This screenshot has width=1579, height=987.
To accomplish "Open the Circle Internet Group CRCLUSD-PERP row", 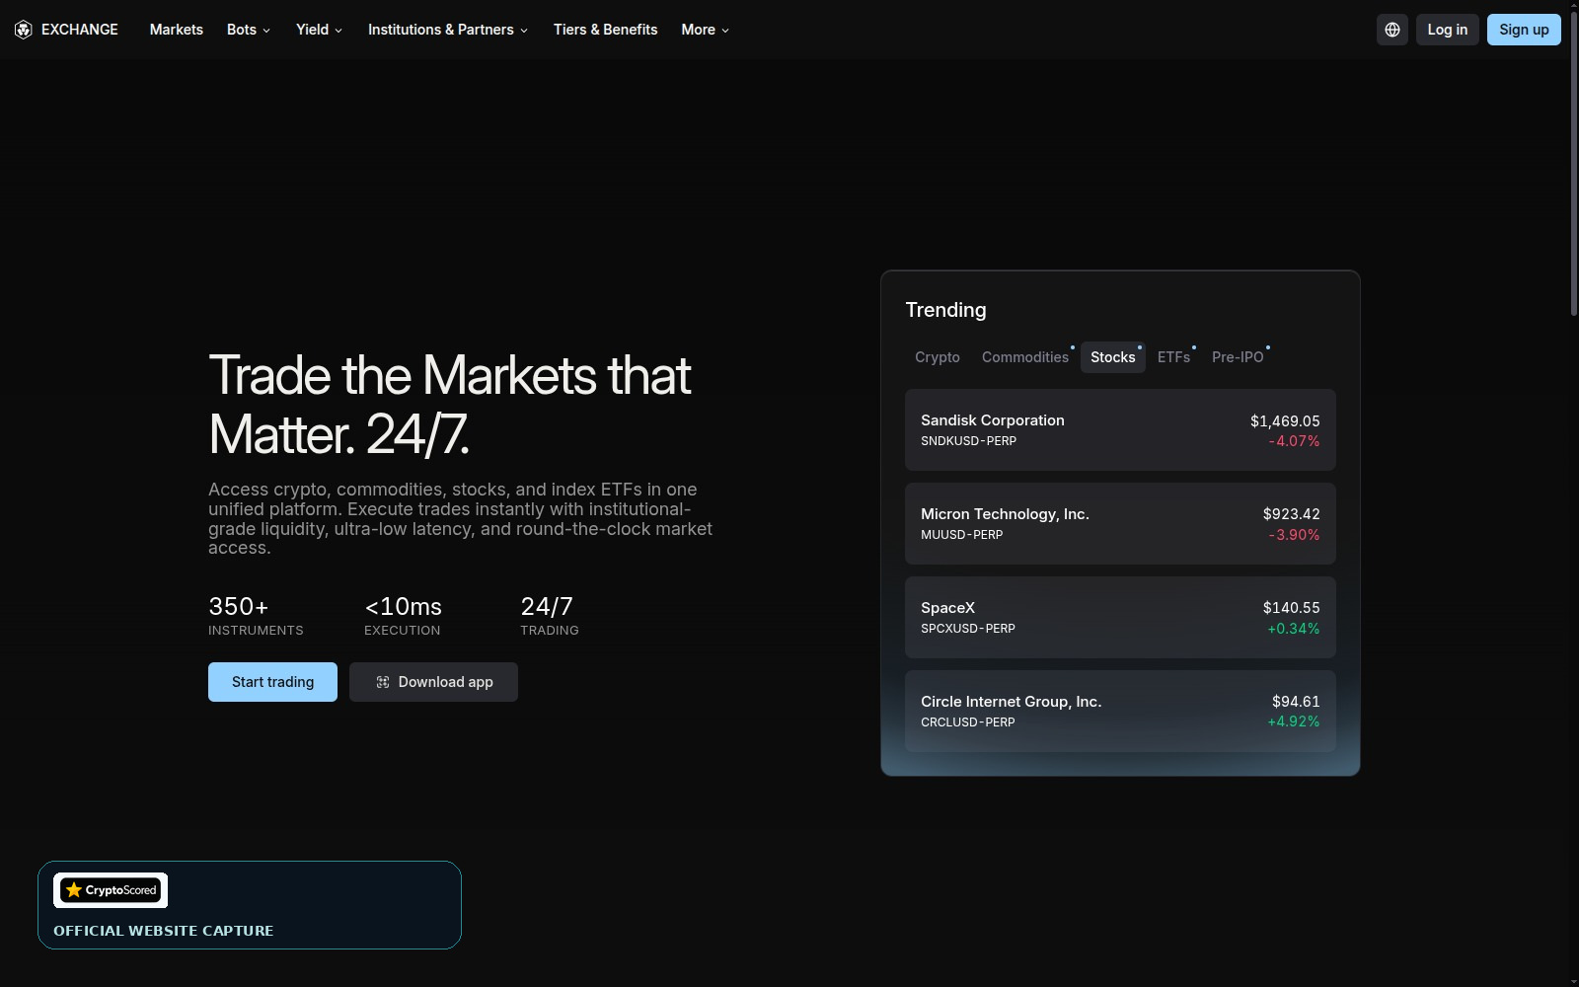I will [1120, 712].
